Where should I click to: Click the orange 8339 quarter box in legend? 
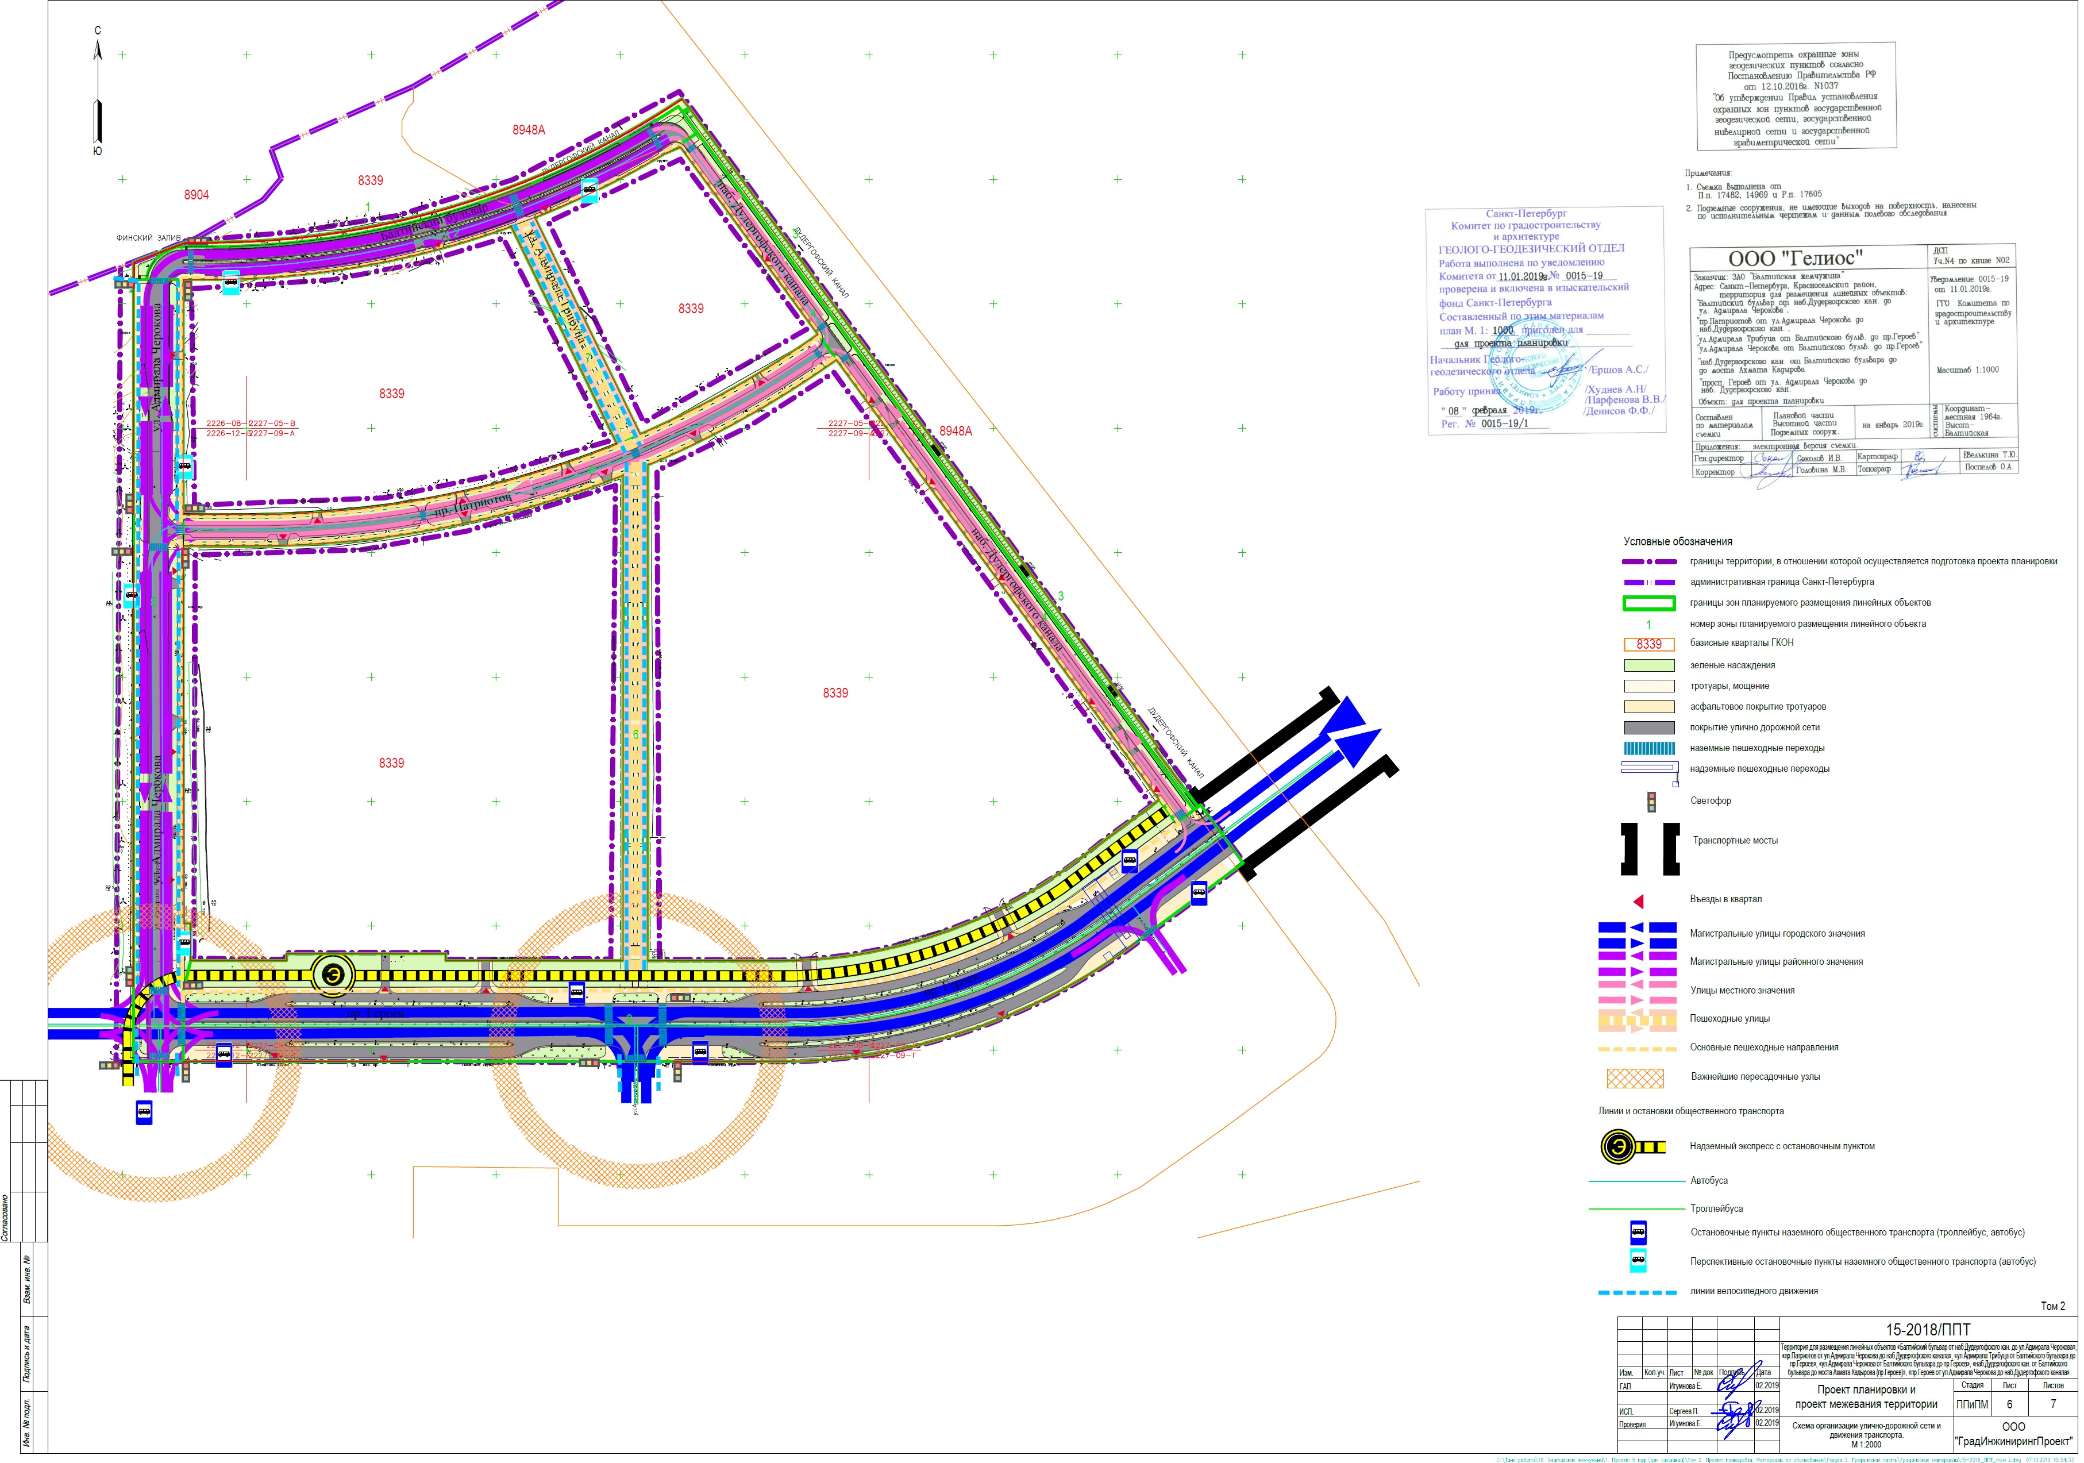click(x=1650, y=645)
